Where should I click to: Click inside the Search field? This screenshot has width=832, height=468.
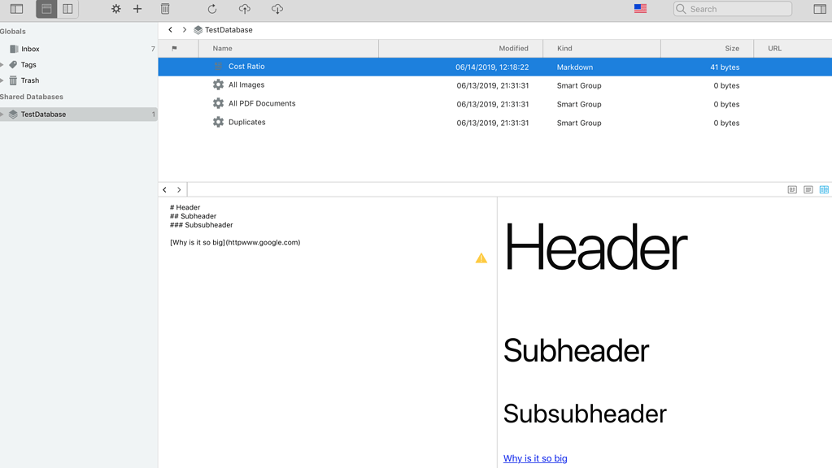click(738, 9)
